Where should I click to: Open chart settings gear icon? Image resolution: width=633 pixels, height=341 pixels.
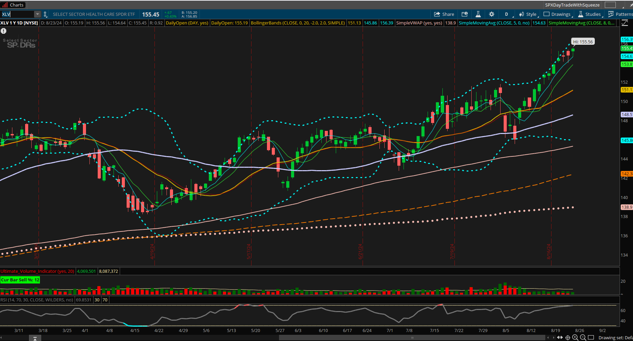(x=492, y=14)
